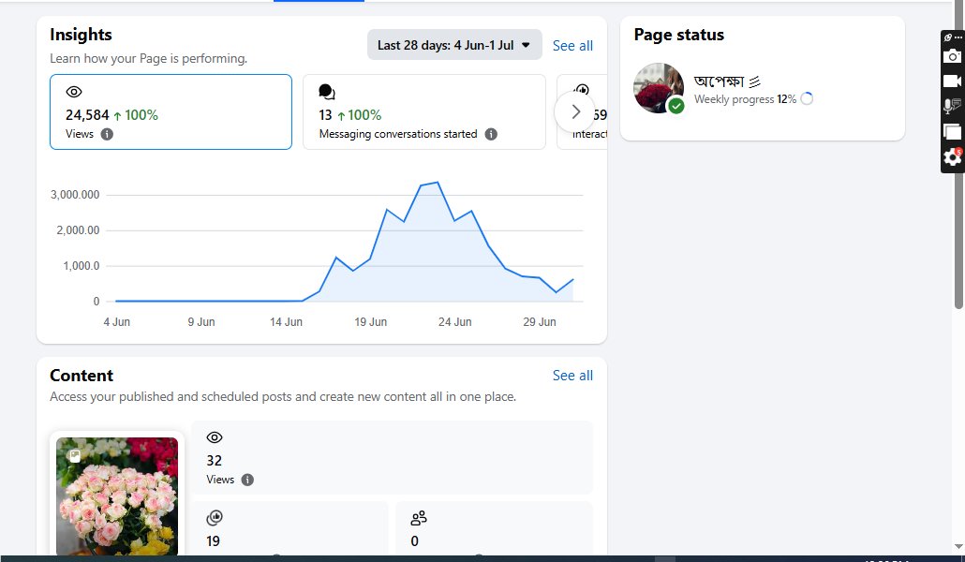Click the eye icon above 24,584 Views
Screen dimensions: 965x562
[x=74, y=92]
